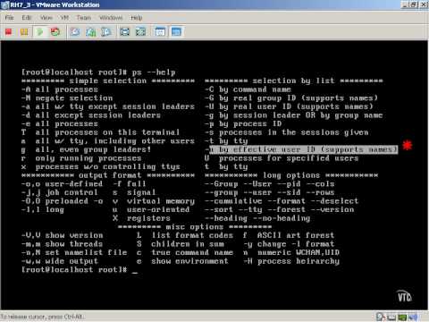Click the floppy device status icon
The width and height of the screenshot is (429, 322).
click(x=391, y=317)
